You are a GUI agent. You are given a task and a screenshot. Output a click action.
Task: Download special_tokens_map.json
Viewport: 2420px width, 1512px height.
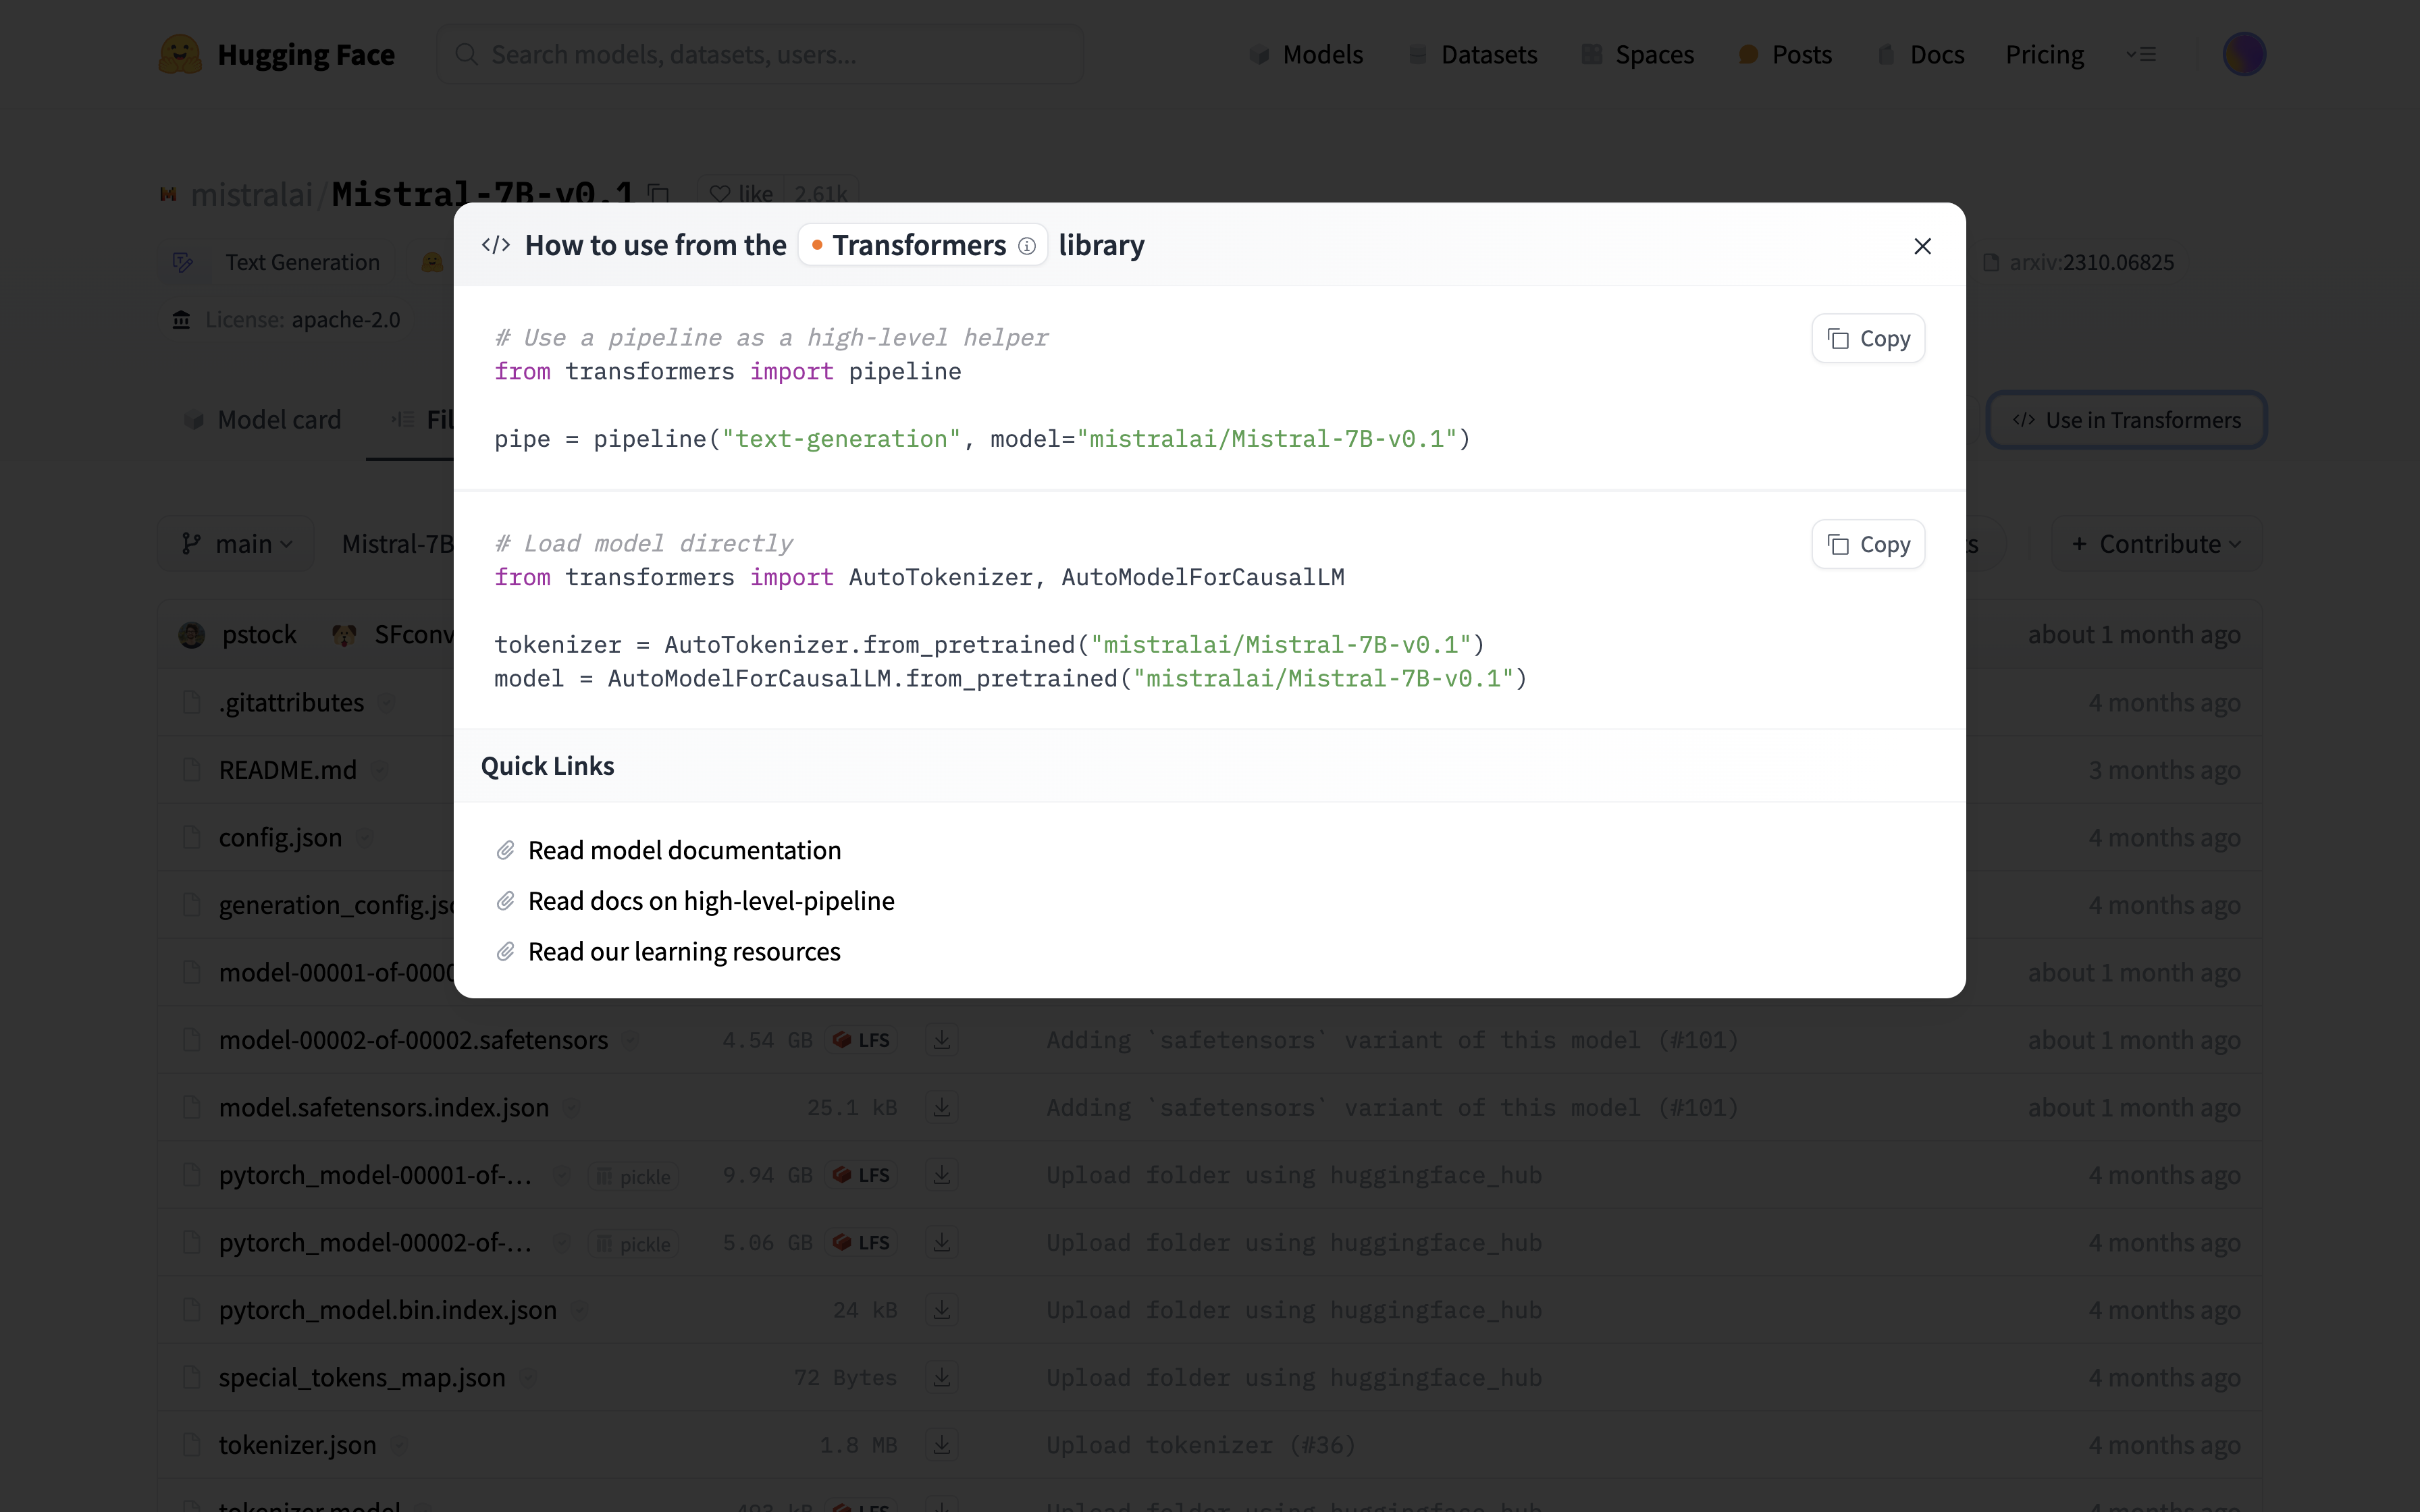[941, 1377]
